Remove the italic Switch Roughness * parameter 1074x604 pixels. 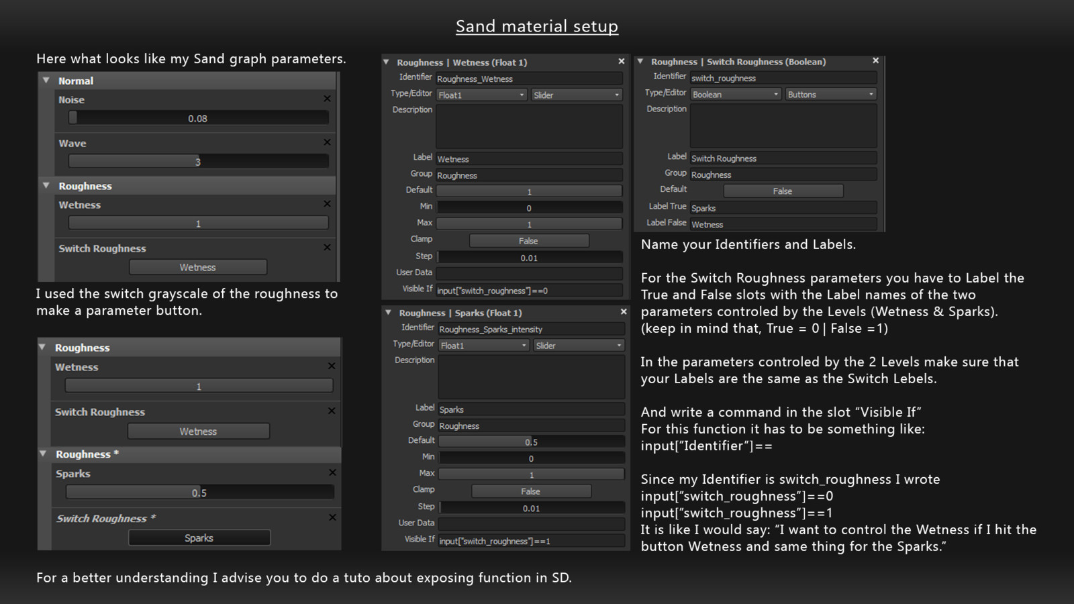point(332,517)
